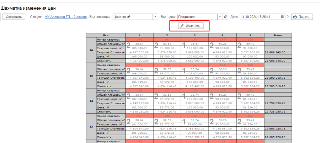Select apartment number cell 149
This screenshot has width=320, height=143.
223,39
